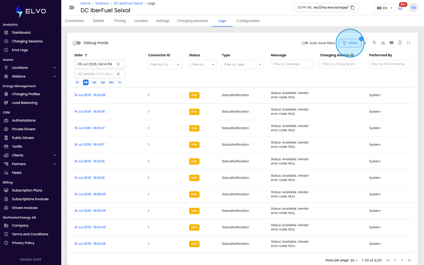Change rows per page dropdown
Image resolution: width=424 pixels, height=265 pixels.
coord(354,260)
